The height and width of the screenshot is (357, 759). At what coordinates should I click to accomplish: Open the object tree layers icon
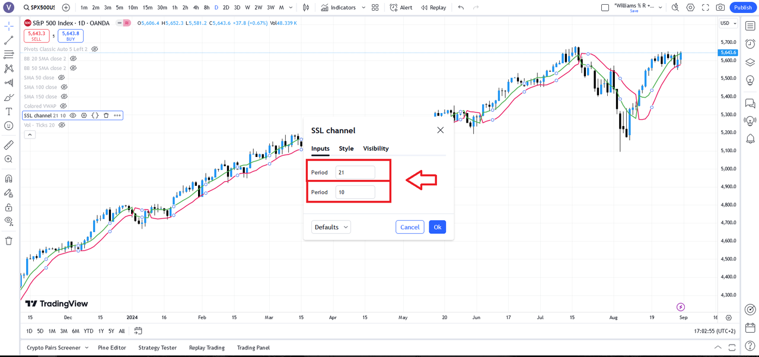click(750, 62)
